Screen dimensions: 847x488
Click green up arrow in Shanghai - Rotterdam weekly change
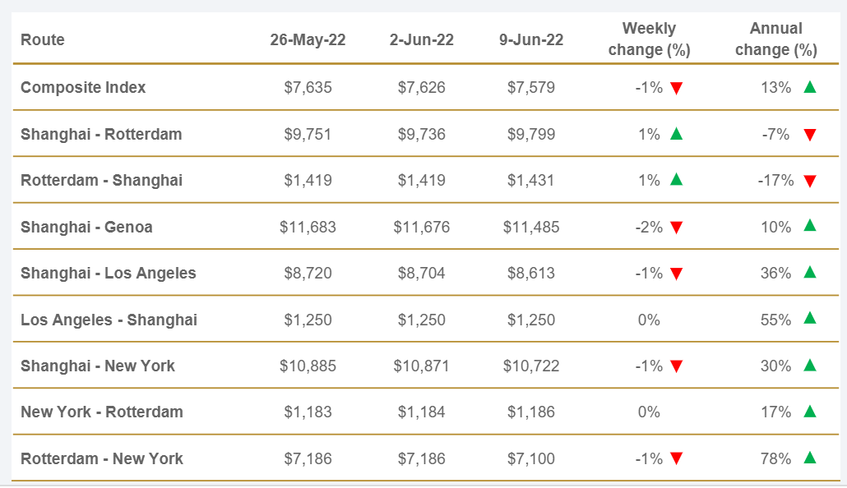click(676, 133)
